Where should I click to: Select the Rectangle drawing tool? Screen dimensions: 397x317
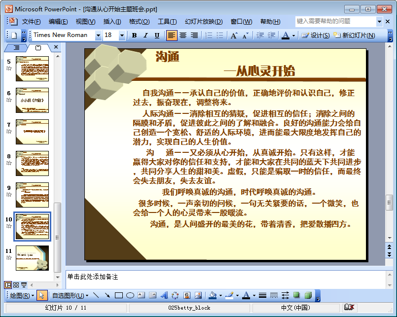[118, 295]
